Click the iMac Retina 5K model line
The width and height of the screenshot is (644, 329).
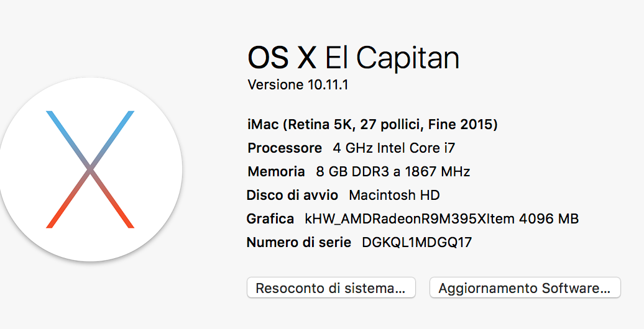(x=372, y=125)
